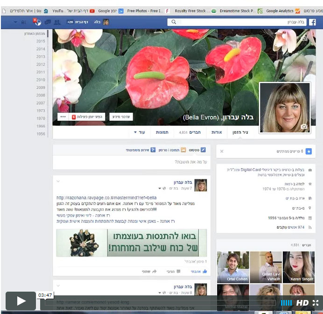Open the 974 followers link
This screenshot has height=314, width=323.
(x=290, y=227)
